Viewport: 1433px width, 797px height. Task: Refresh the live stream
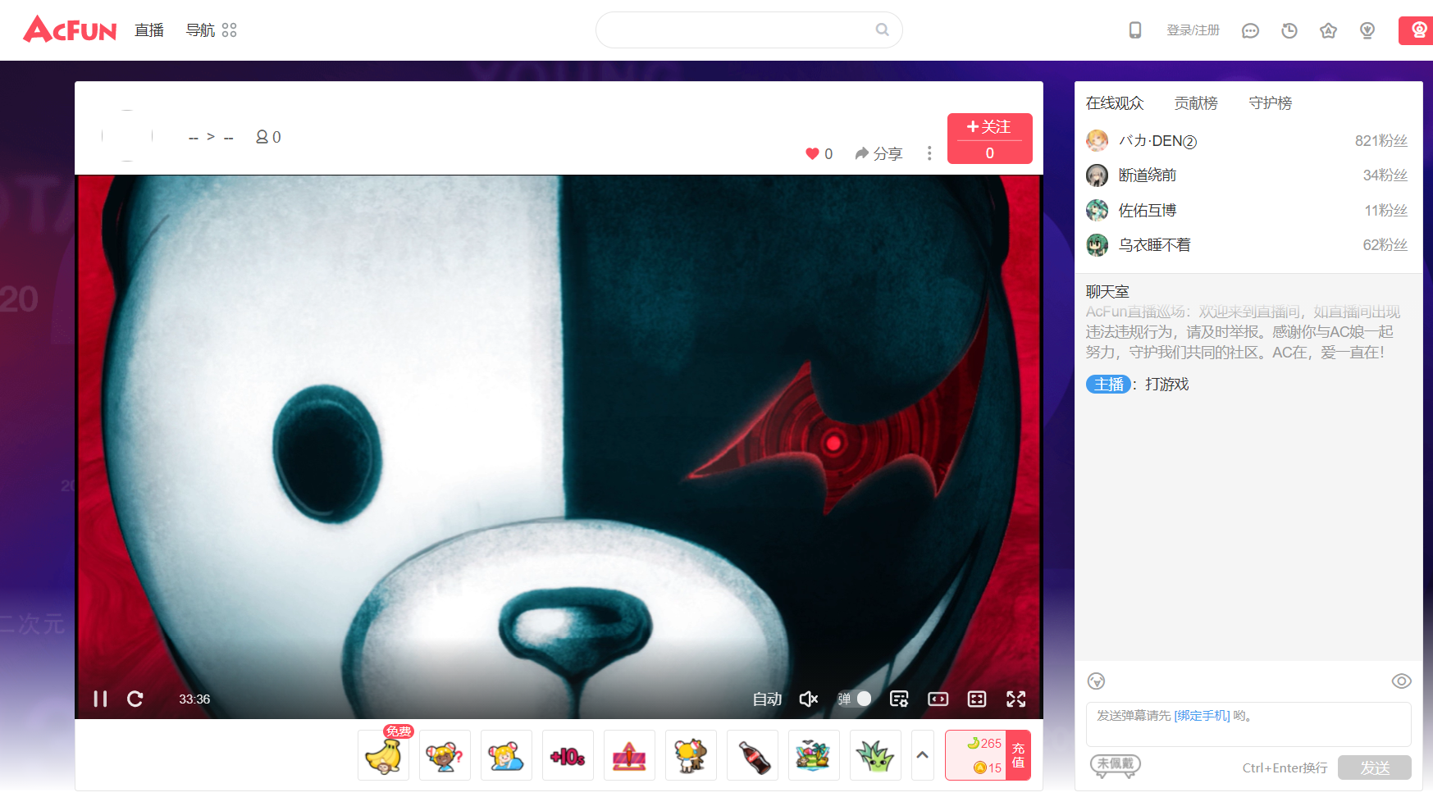coord(135,699)
